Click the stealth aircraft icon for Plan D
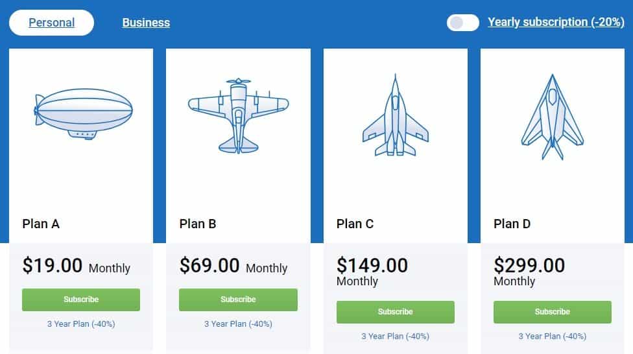Image resolution: width=633 pixels, height=354 pixels. [x=552, y=117]
